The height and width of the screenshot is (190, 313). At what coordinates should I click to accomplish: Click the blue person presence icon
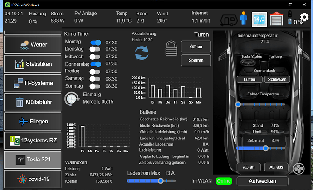[x=244, y=18]
